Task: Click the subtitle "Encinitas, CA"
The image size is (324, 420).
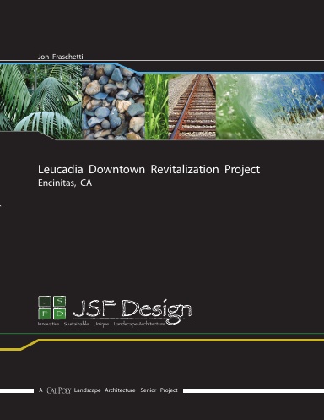Action: [65, 183]
